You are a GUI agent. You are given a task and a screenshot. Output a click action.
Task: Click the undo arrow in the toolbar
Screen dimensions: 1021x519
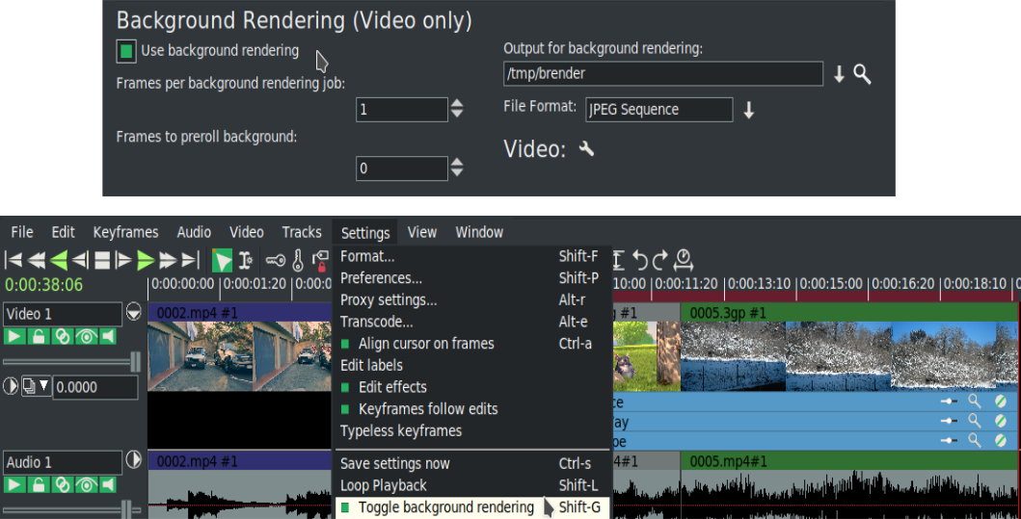pos(639,260)
